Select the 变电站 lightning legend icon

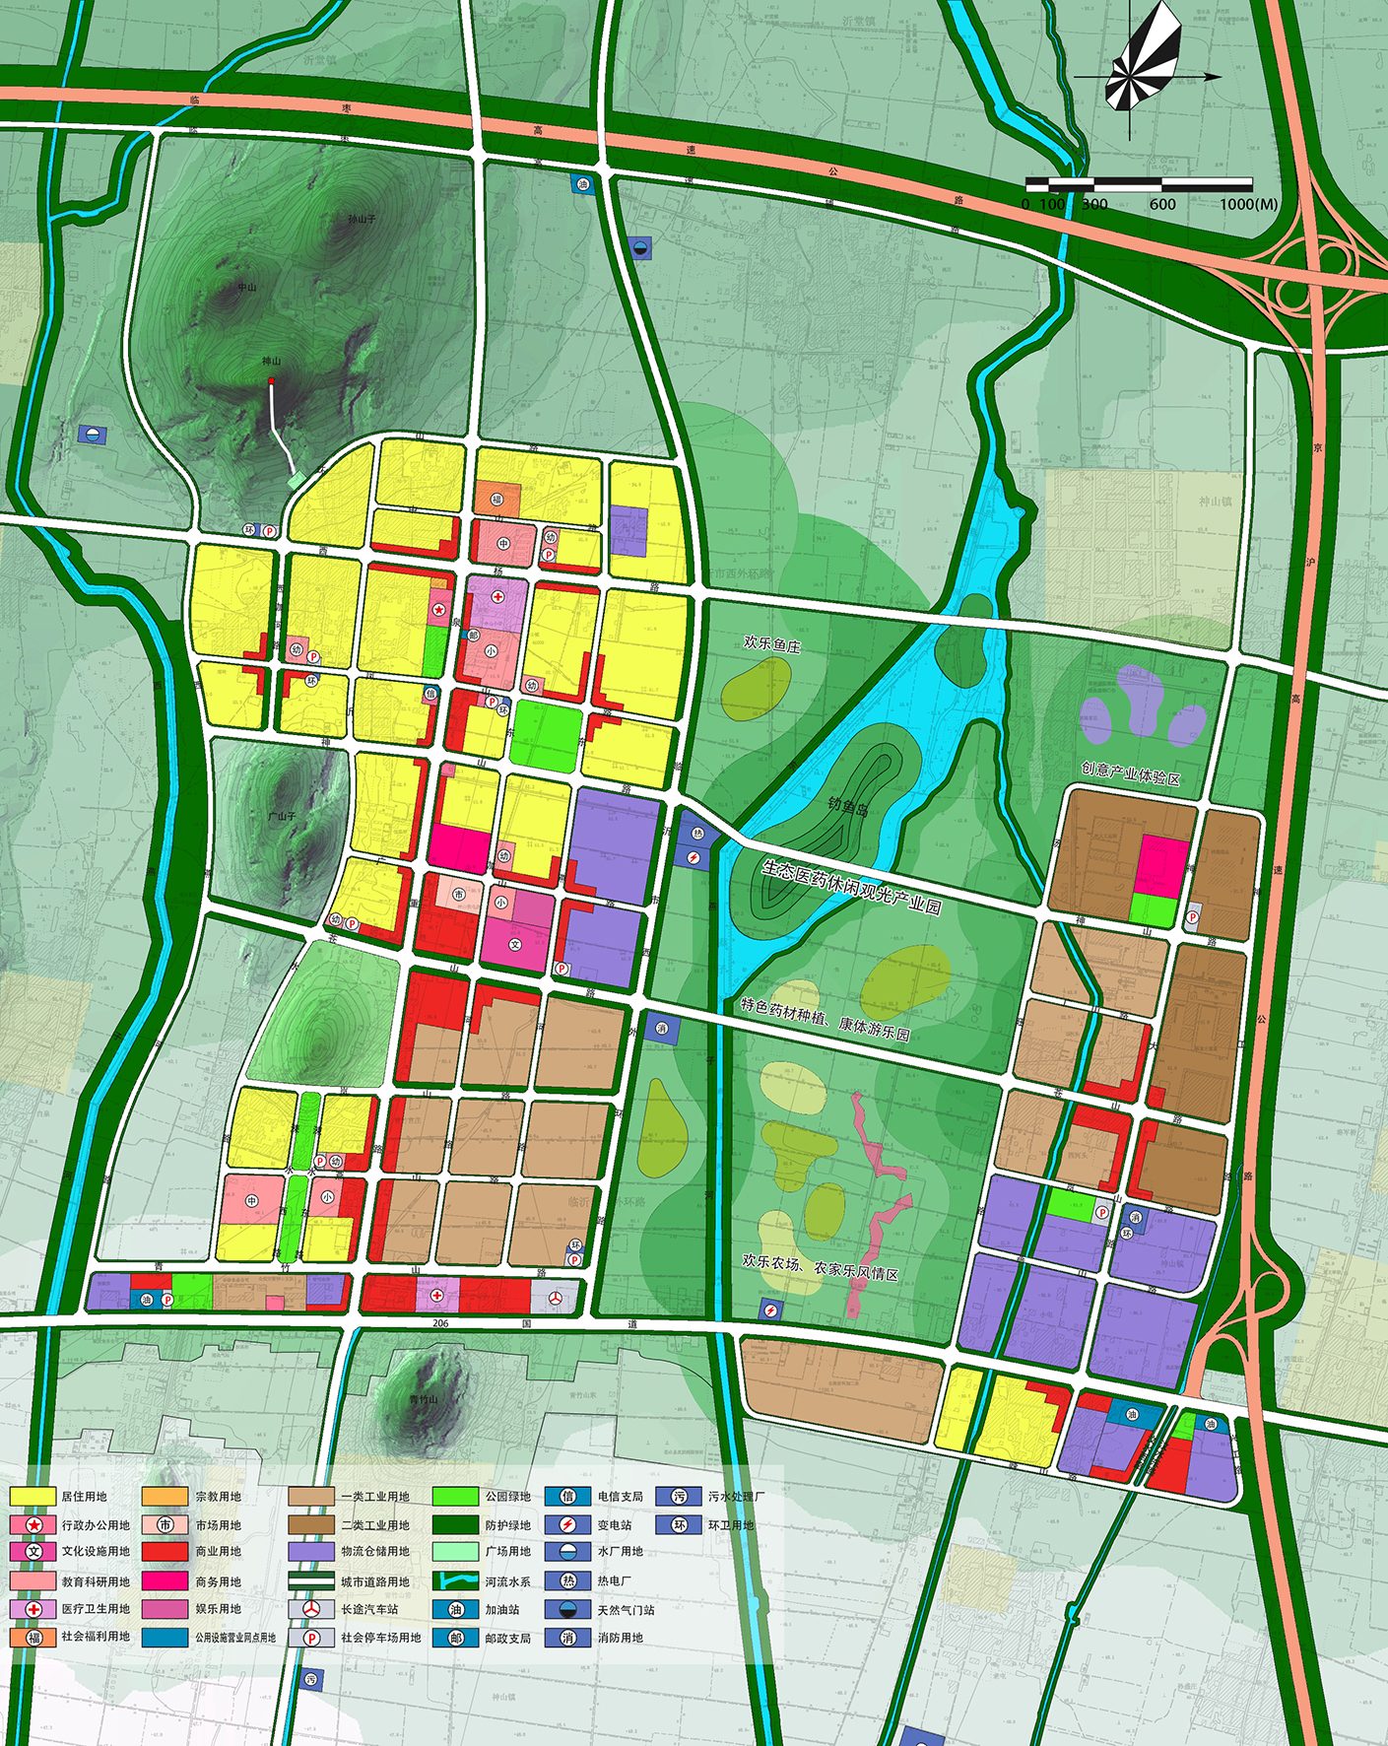coord(568,1524)
